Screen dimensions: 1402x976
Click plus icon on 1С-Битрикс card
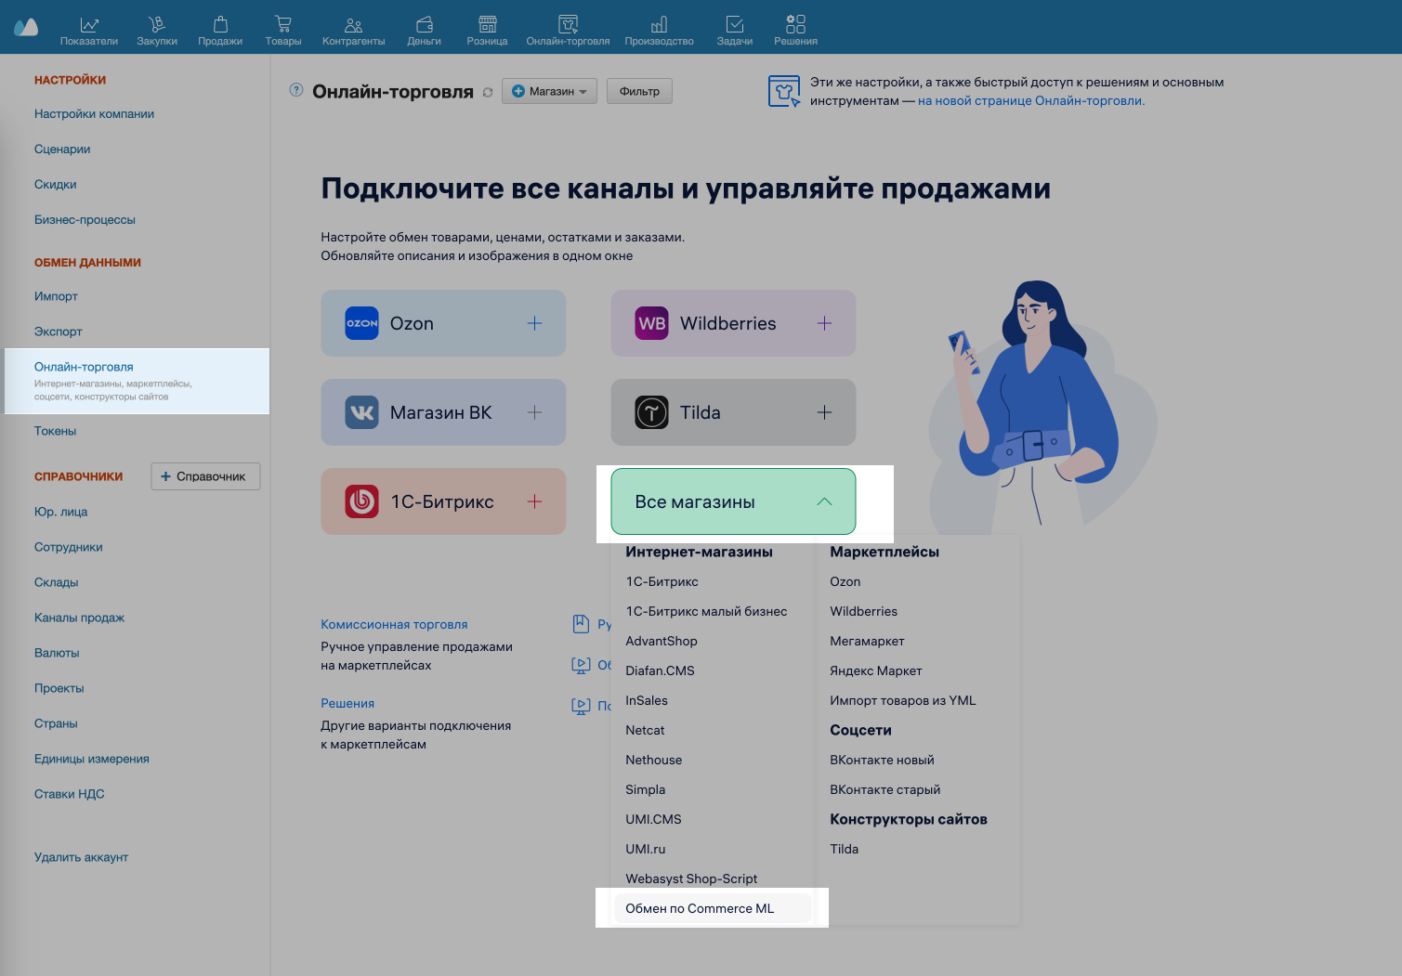(x=534, y=501)
